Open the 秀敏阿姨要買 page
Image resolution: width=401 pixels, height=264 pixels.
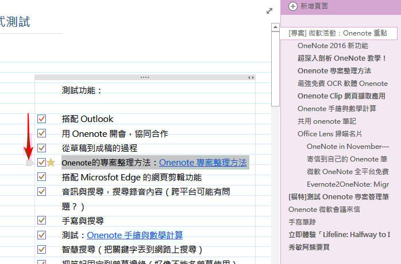[309, 247]
